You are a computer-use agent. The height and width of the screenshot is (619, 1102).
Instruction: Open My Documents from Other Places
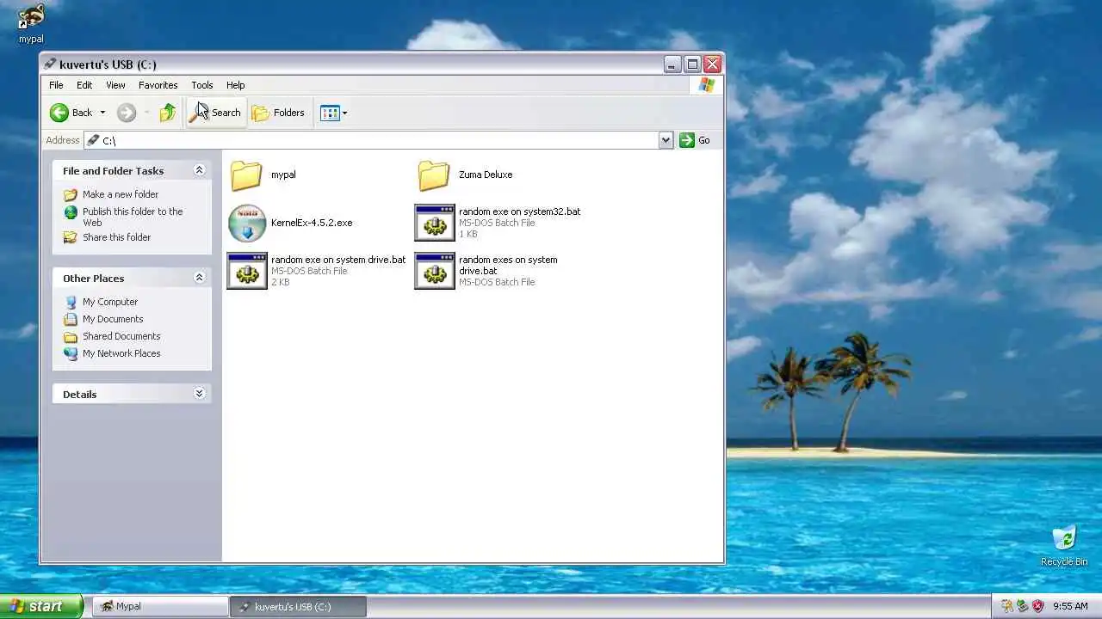coord(113,319)
